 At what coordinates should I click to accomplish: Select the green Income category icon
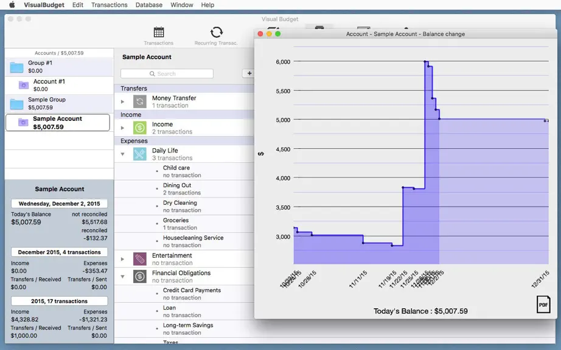139,128
